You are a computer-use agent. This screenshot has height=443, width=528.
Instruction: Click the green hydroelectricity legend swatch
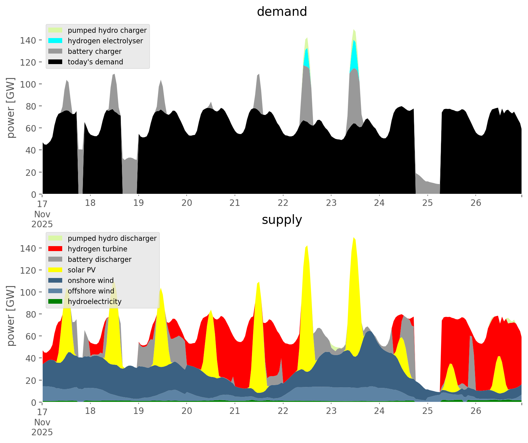coord(55,302)
